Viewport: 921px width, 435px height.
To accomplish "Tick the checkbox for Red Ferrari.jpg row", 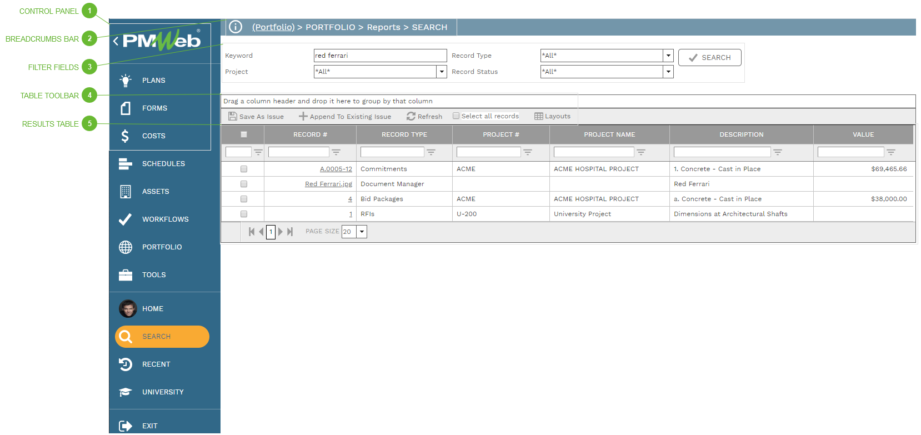I will tap(244, 184).
